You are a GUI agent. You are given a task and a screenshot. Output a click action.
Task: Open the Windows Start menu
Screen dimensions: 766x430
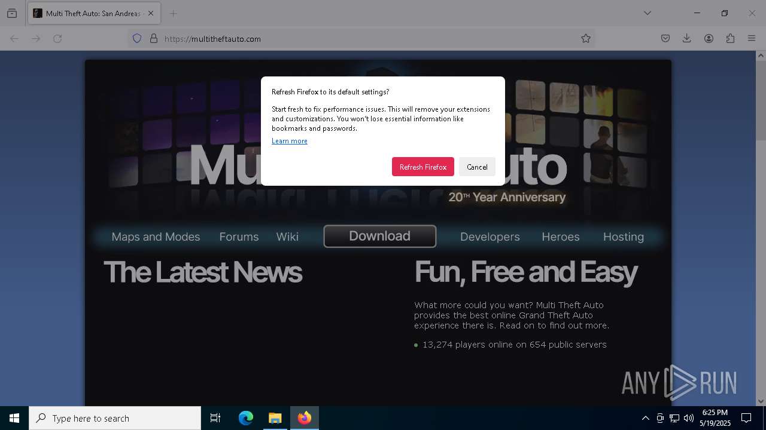(14, 418)
